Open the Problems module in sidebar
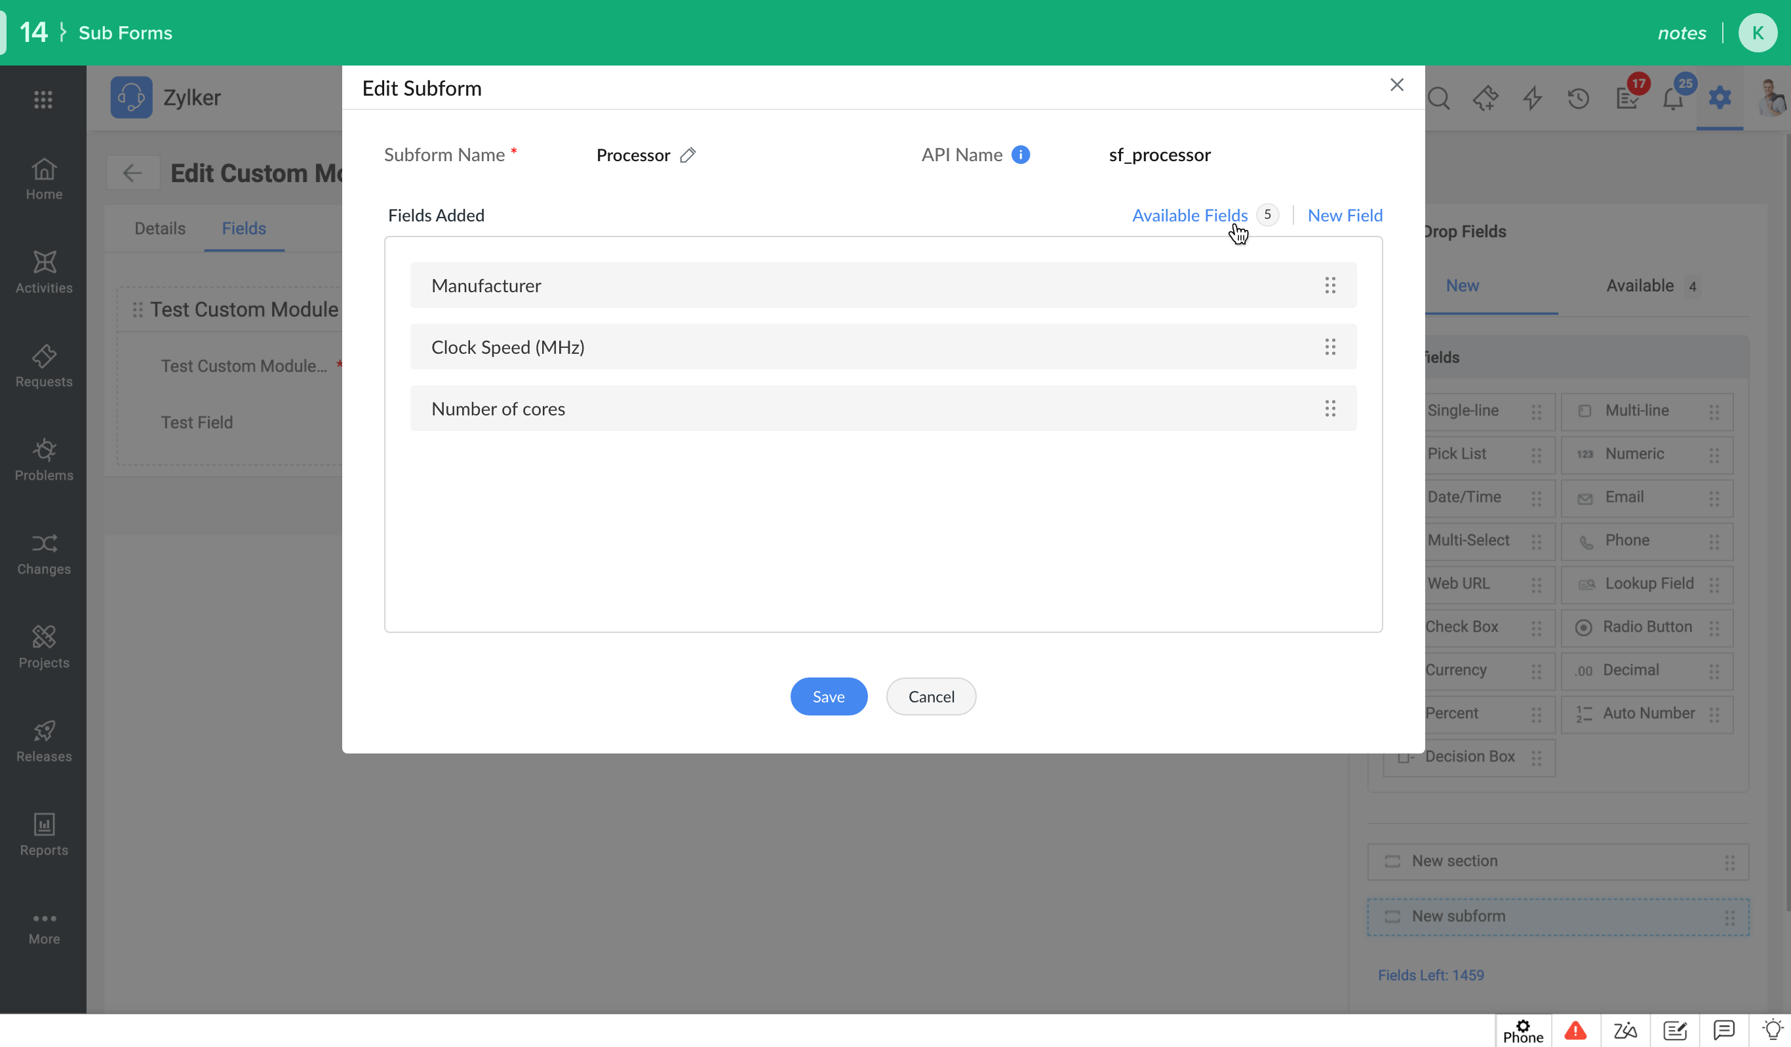This screenshot has height=1047, width=1791. coord(43,459)
